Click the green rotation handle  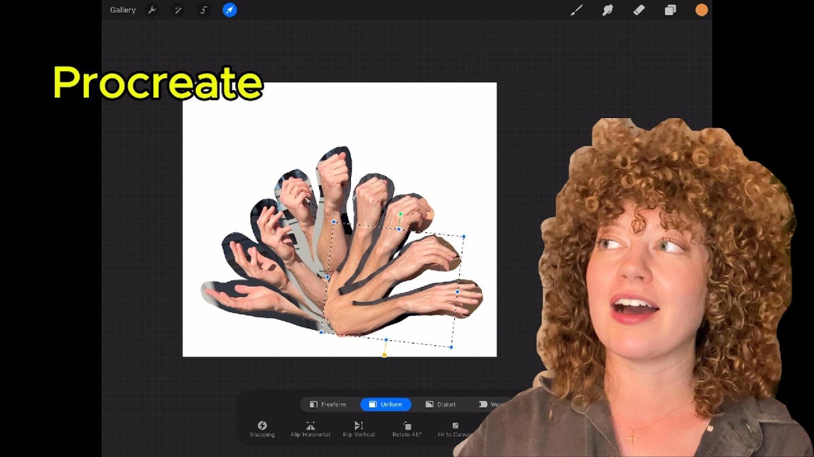(400, 215)
